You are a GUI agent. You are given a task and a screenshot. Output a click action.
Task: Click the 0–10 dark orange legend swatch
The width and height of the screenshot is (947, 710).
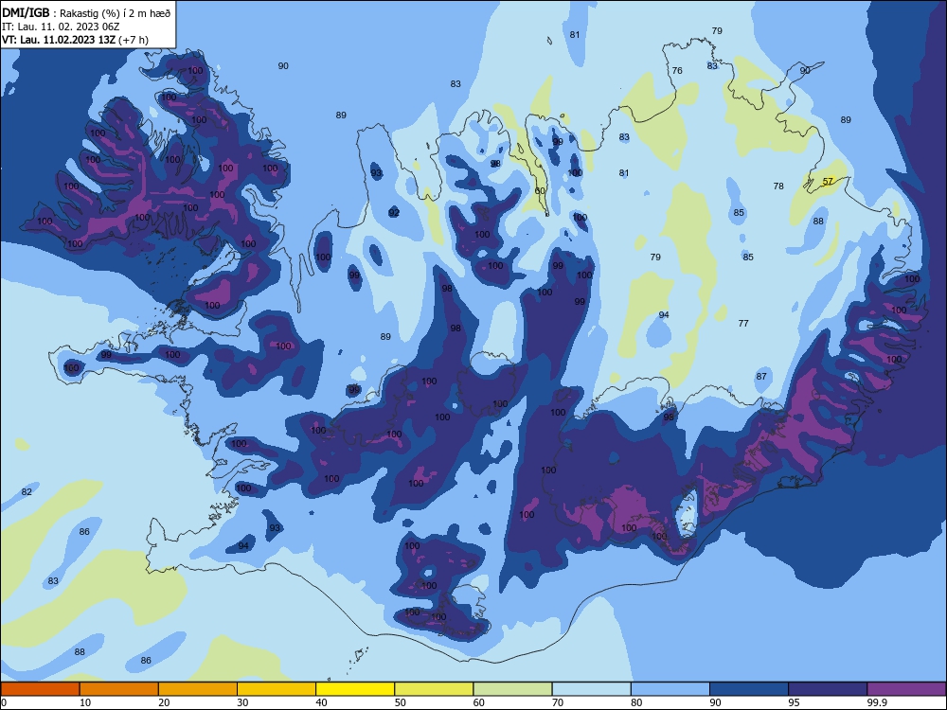point(40,689)
